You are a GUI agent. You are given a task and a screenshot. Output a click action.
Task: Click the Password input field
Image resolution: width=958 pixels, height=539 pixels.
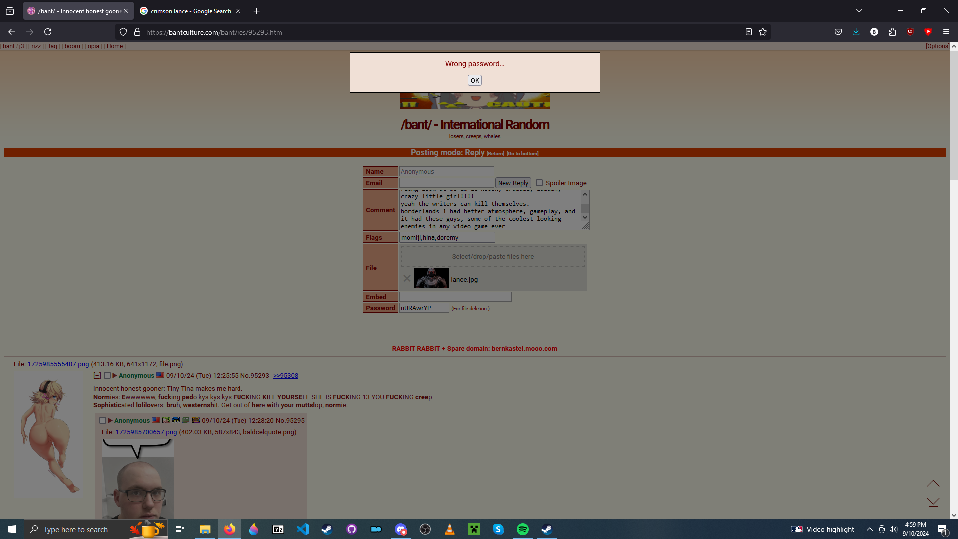pos(424,308)
